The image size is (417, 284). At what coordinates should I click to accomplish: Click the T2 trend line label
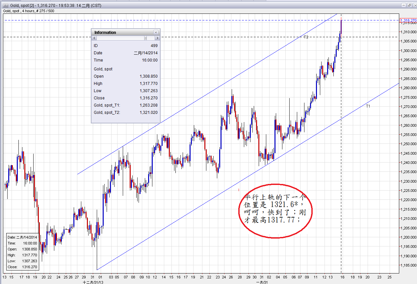click(306, 37)
